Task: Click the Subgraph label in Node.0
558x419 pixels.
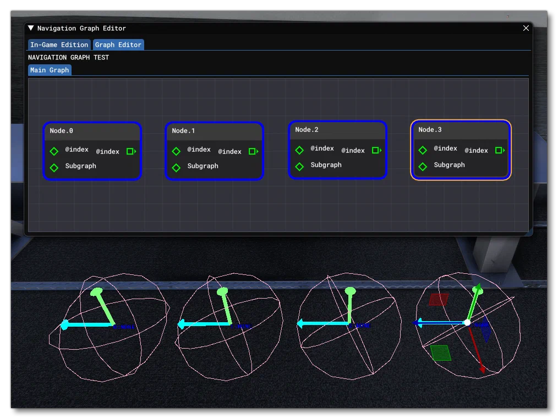Action: click(x=80, y=166)
